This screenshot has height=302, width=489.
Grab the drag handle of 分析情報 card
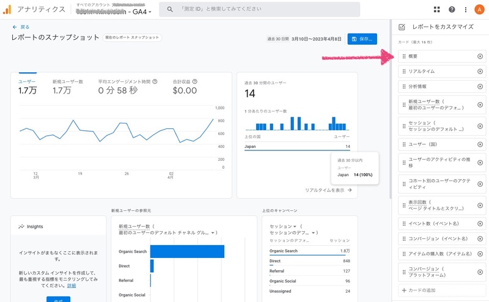[x=404, y=86]
